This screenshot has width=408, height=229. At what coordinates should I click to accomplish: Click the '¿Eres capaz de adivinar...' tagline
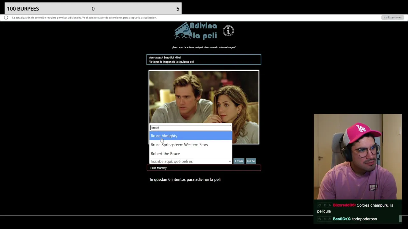204,47
